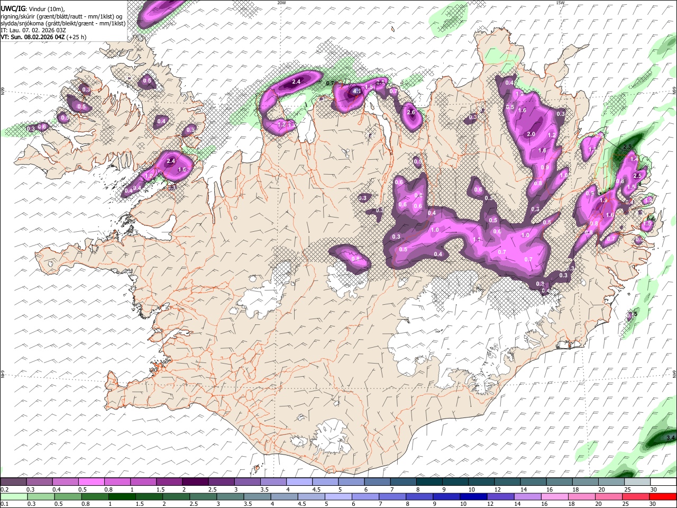
Task: Select the light pink rain swatch between 16 and 18
Action: [x=554, y=497]
